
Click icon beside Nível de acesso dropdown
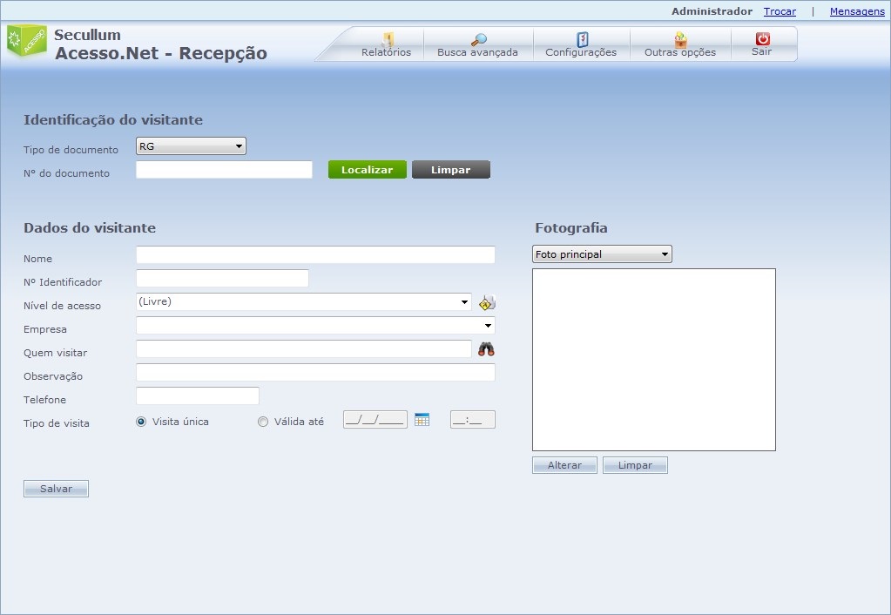coord(487,302)
